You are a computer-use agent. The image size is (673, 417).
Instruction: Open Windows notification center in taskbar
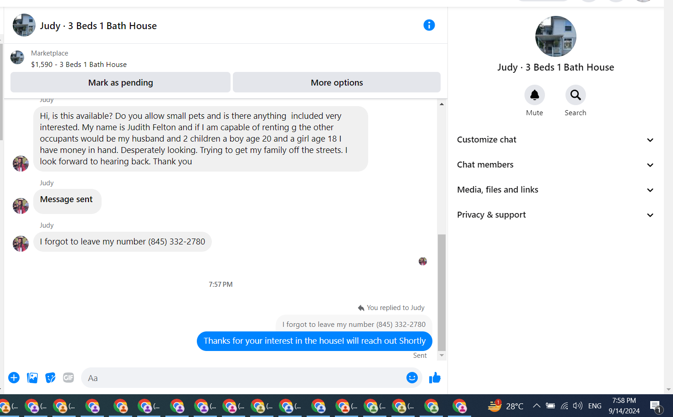coord(656,406)
